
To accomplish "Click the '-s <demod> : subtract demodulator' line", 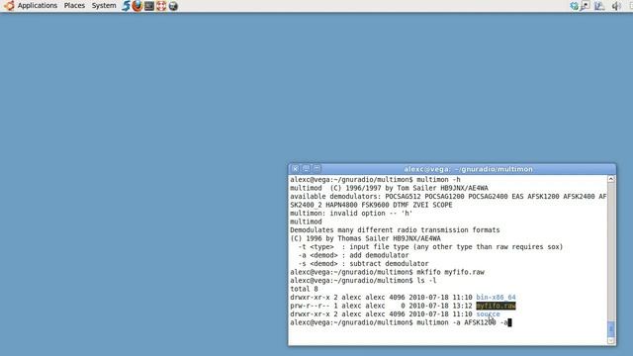I will 363,264.
